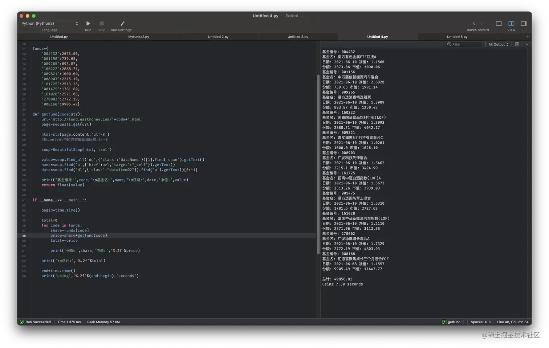The height and width of the screenshot is (348, 549).
Task: Open the getfund function navigator dropdown
Action: tap(454, 322)
